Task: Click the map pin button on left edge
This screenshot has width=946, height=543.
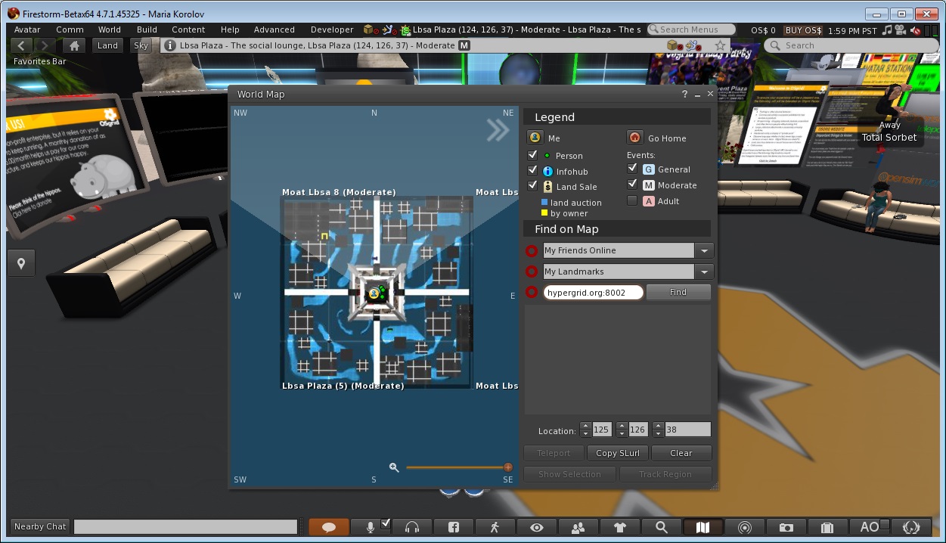Action: click(x=21, y=263)
